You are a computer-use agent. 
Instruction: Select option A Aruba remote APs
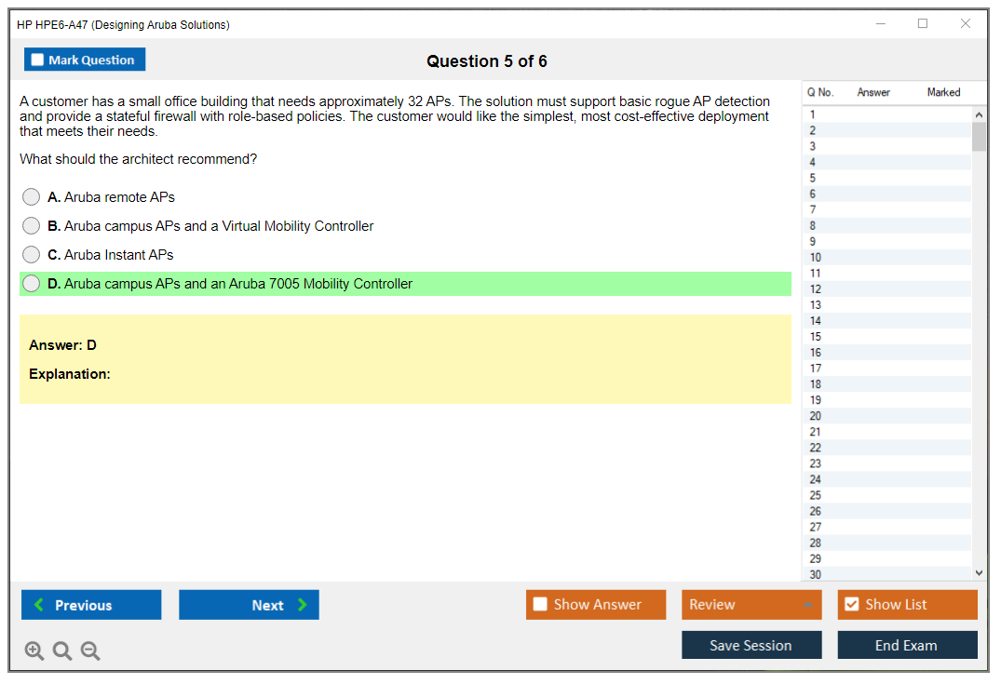click(32, 197)
